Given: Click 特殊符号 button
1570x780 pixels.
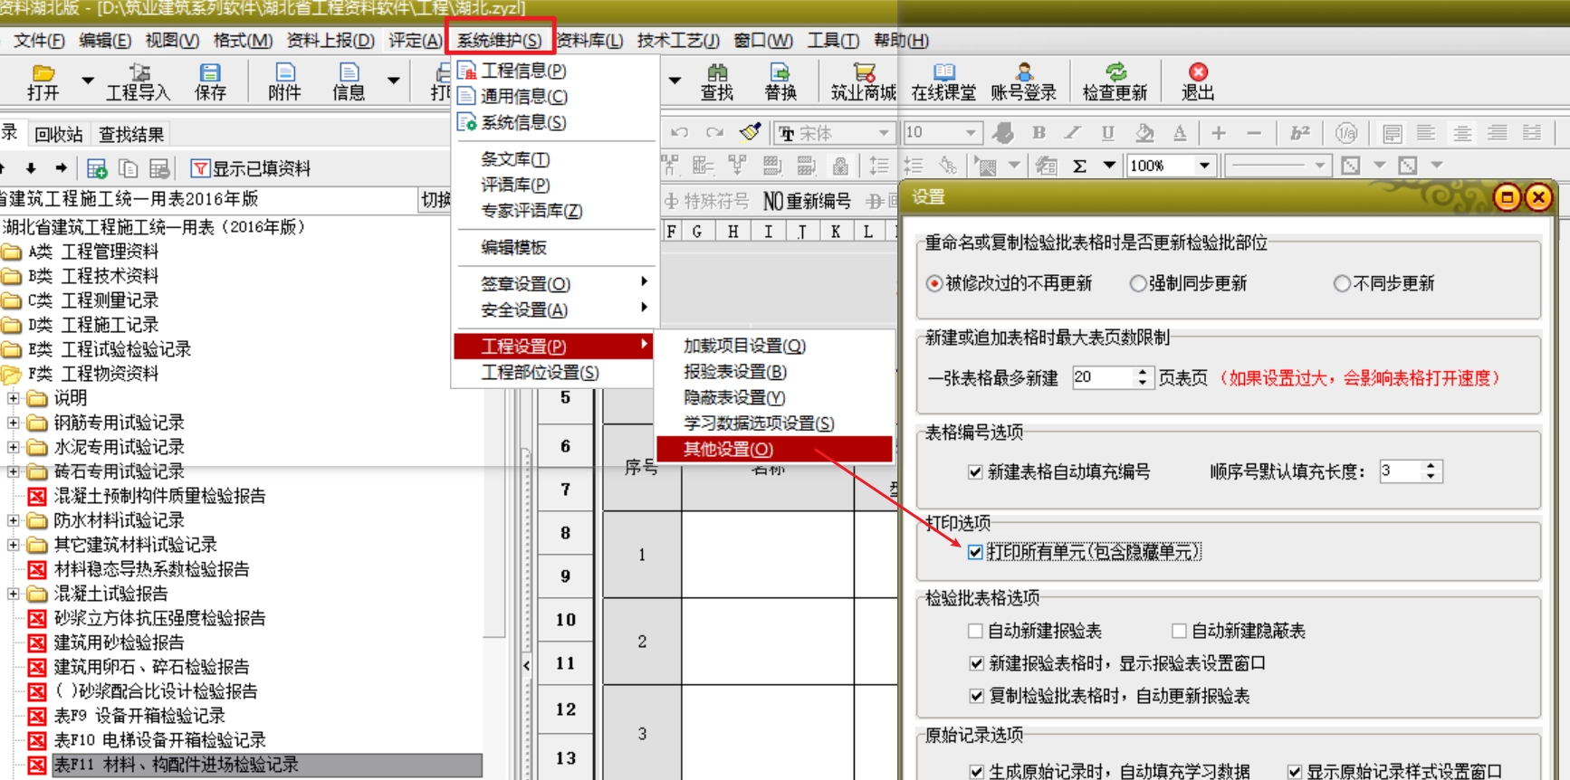Looking at the screenshot, I should pyautogui.click(x=707, y=201).
